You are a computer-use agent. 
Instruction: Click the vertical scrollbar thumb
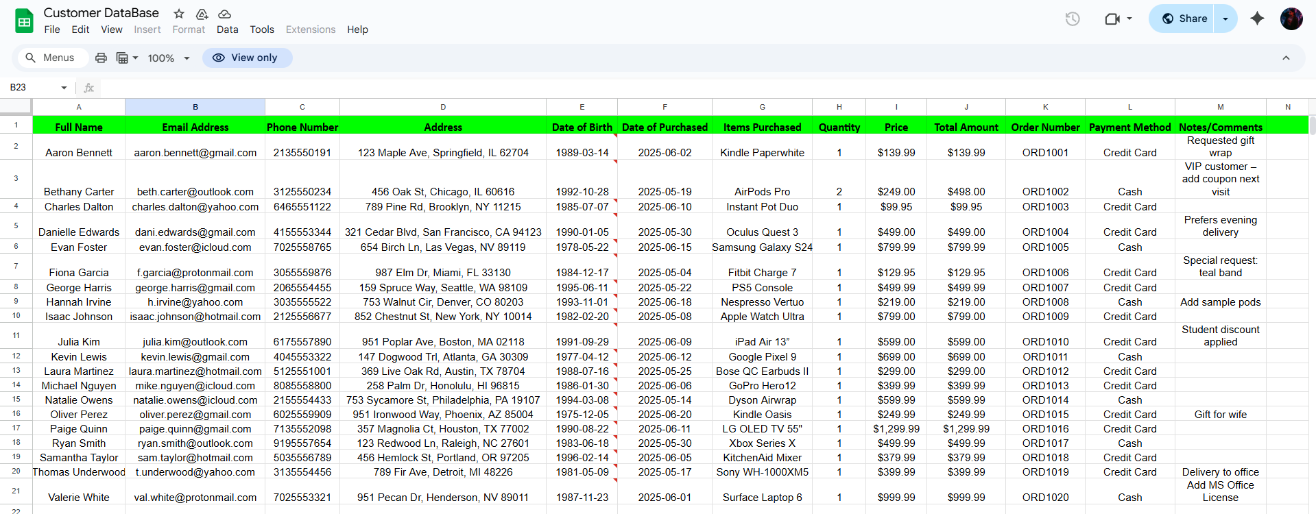pyautogui.click(x=1313, y=125)
